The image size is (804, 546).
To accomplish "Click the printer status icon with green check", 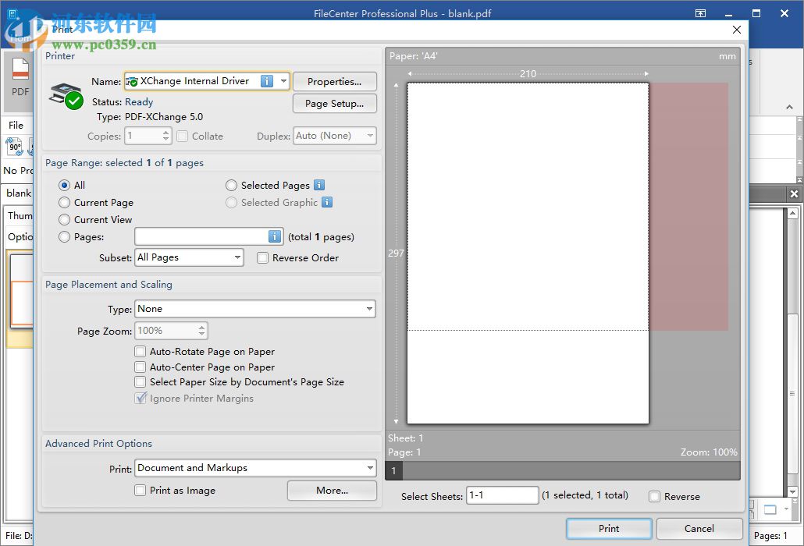I will tap(66, 96).
